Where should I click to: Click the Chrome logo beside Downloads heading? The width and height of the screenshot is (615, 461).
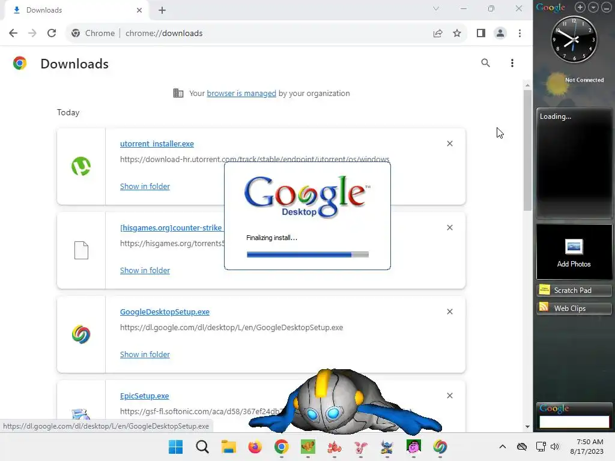coord(20,63)
